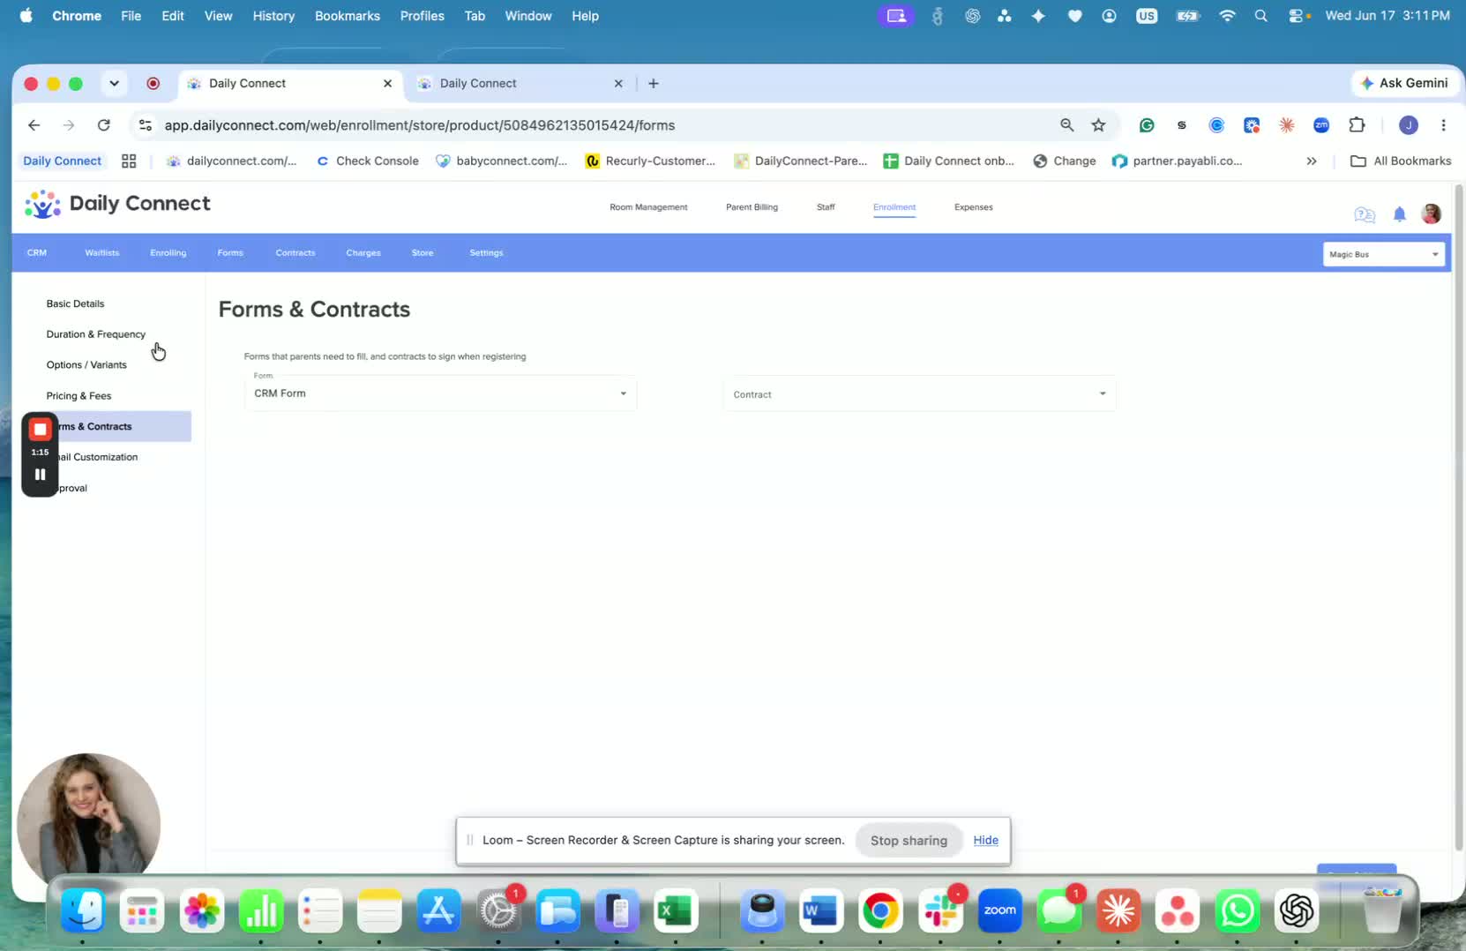Open the Form dropdown showing CRM Form
Screen dimensions: 1466x951
pyautogui.click(x=440, y=393)
